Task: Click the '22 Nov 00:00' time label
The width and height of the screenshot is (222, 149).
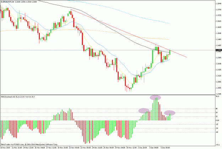Action: point(75,148)
